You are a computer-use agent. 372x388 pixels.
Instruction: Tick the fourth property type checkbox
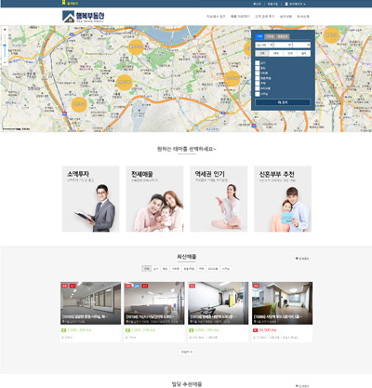tap(258, 78)
